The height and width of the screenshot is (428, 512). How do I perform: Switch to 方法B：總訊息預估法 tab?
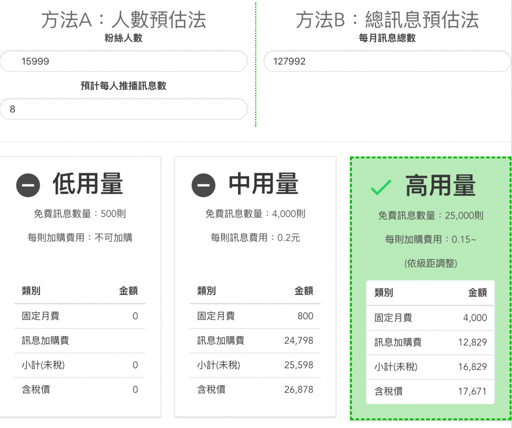pyautogui.click(x=388, y=20)
